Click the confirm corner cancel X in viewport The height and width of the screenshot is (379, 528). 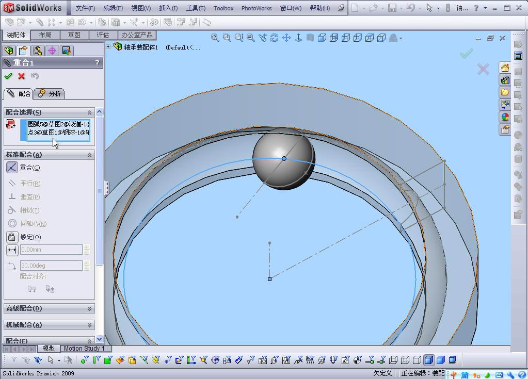click(x=483, y=69)
